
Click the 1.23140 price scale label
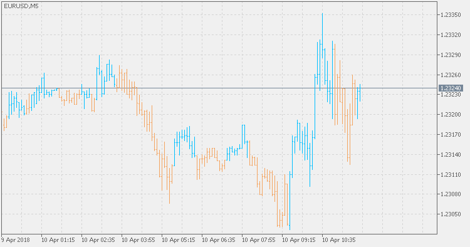[x=451, y=155]
